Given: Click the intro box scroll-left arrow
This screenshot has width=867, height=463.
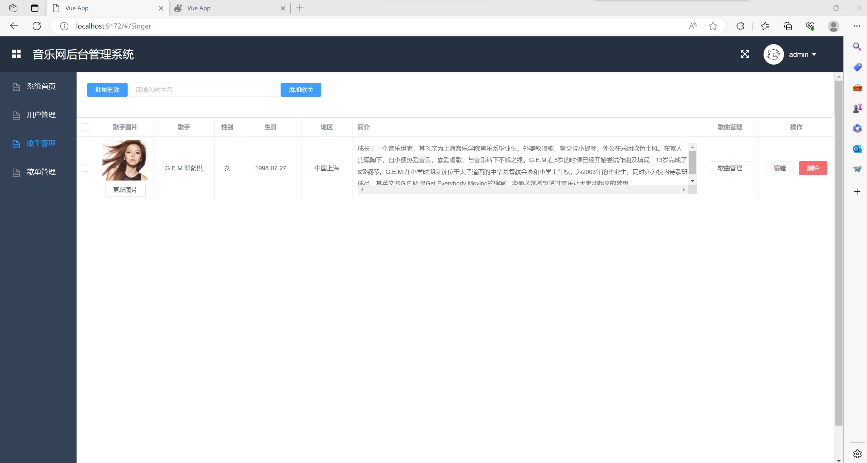Looking at the screenshot, I should [x=362, y=190].
